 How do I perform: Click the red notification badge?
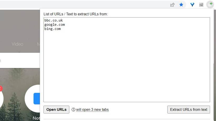click(1, 89)
